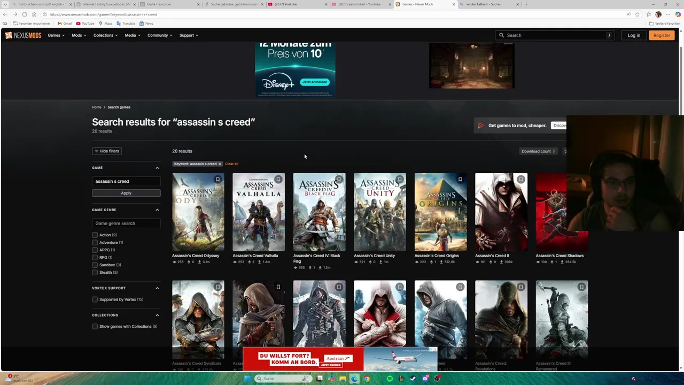The image size is (684, 385).
Task: Click Jetzt anmelden on Disney+ ad
Action: tap(314, 82)
